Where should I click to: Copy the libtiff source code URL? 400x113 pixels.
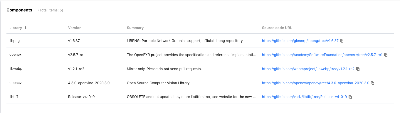[x=350, y=97]
